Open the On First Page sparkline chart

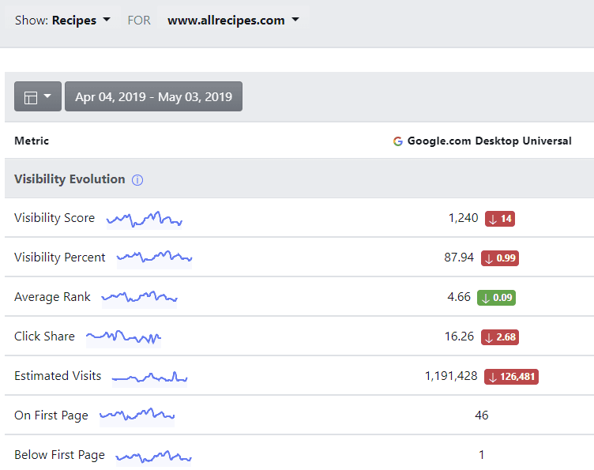pos(137,417)
